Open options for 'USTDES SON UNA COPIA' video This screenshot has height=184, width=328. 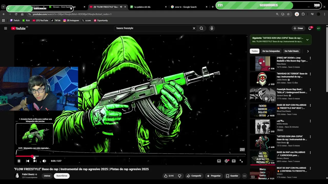coord(310,137)
